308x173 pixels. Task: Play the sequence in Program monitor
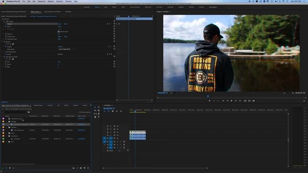(x=231, y=101)
